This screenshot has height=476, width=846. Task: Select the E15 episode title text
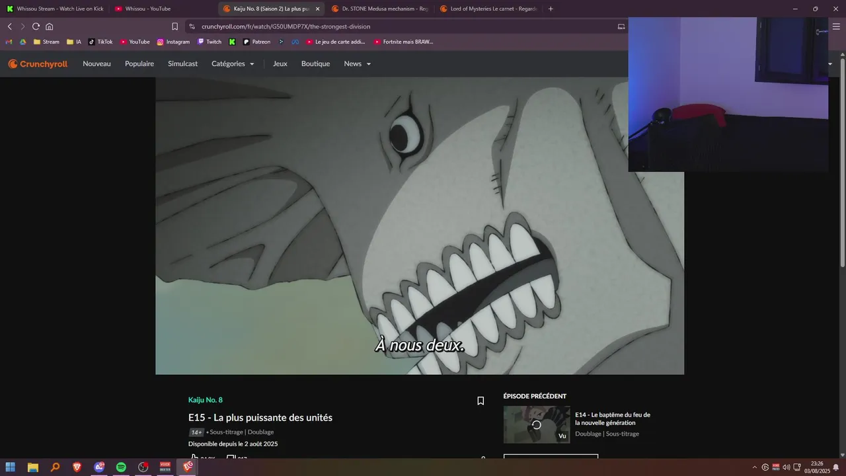[x=260, y=418]
